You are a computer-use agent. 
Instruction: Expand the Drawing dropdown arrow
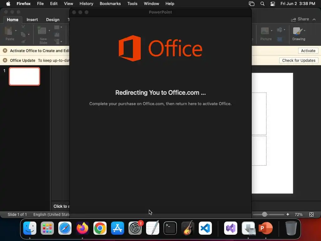(305, 31)
